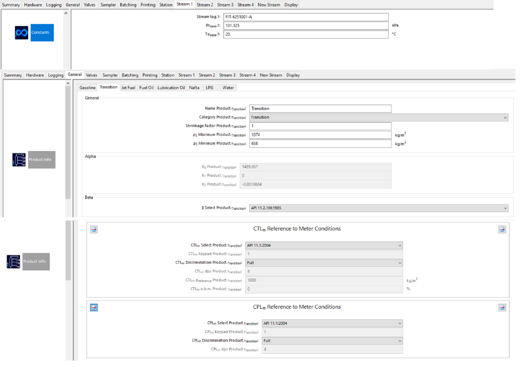526x367 pixels.
Task: Click CTLm section right corner icon
Action: [x=502, y=229]
